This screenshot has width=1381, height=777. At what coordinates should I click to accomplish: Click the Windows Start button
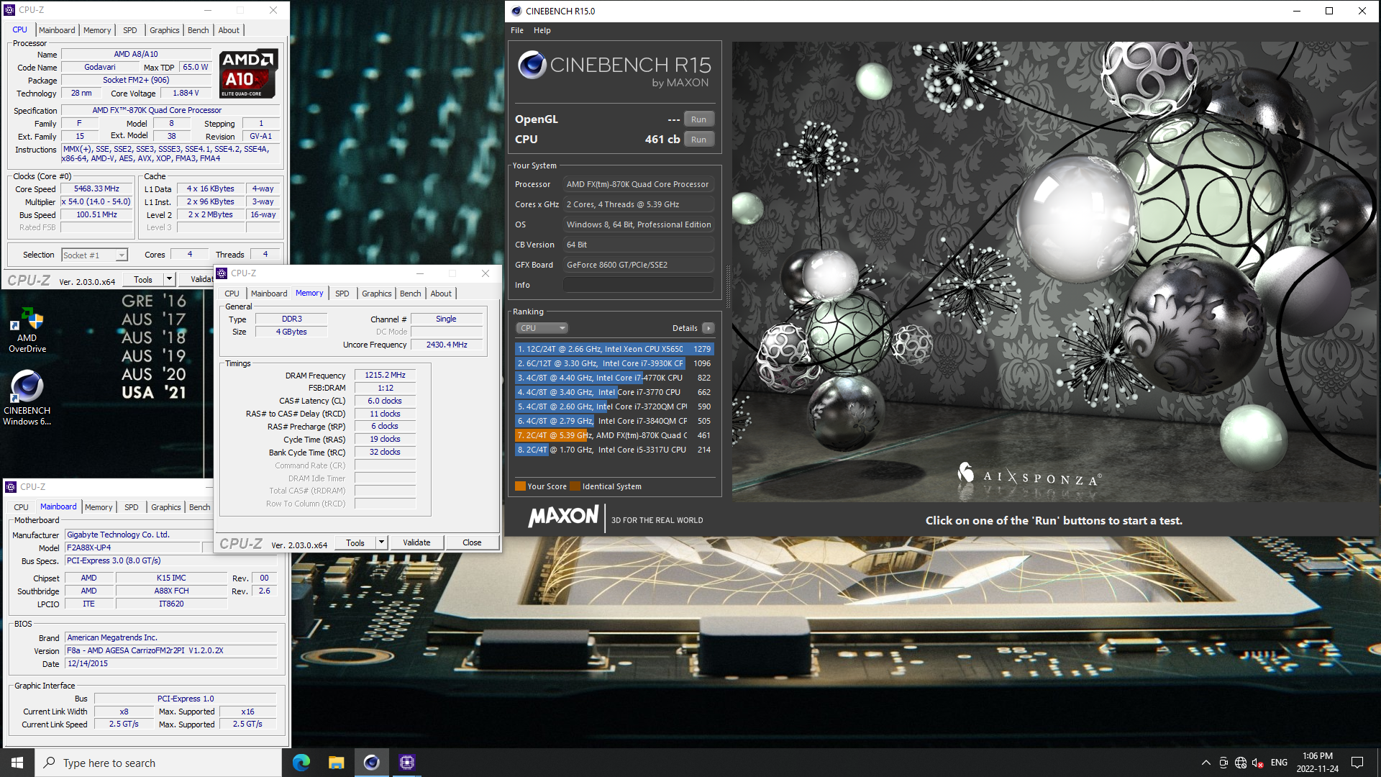click(x=17, y=763)
